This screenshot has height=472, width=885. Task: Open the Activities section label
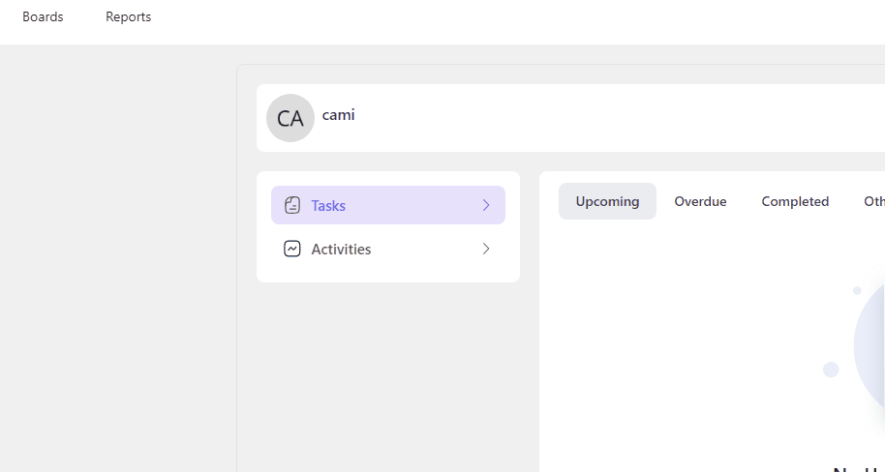click(x=341, y=250)
